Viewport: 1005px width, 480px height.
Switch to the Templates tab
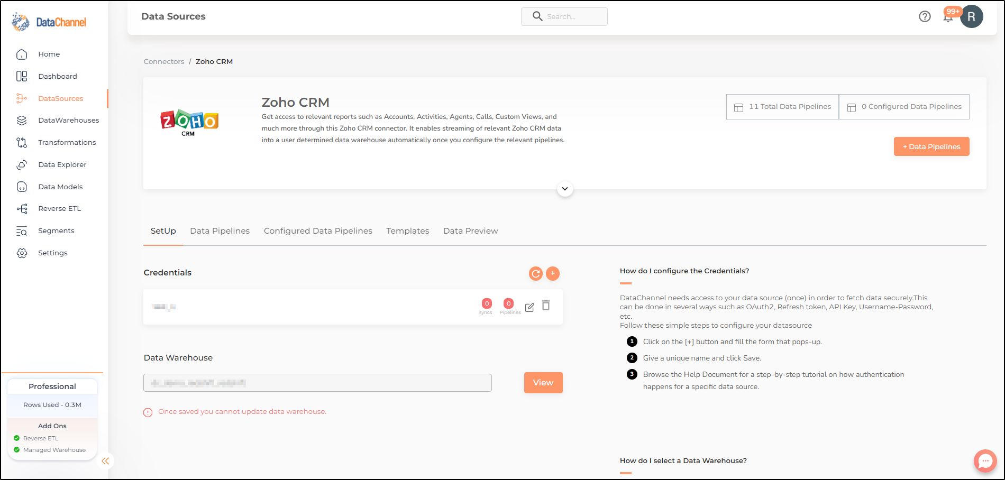coord(407,231)
